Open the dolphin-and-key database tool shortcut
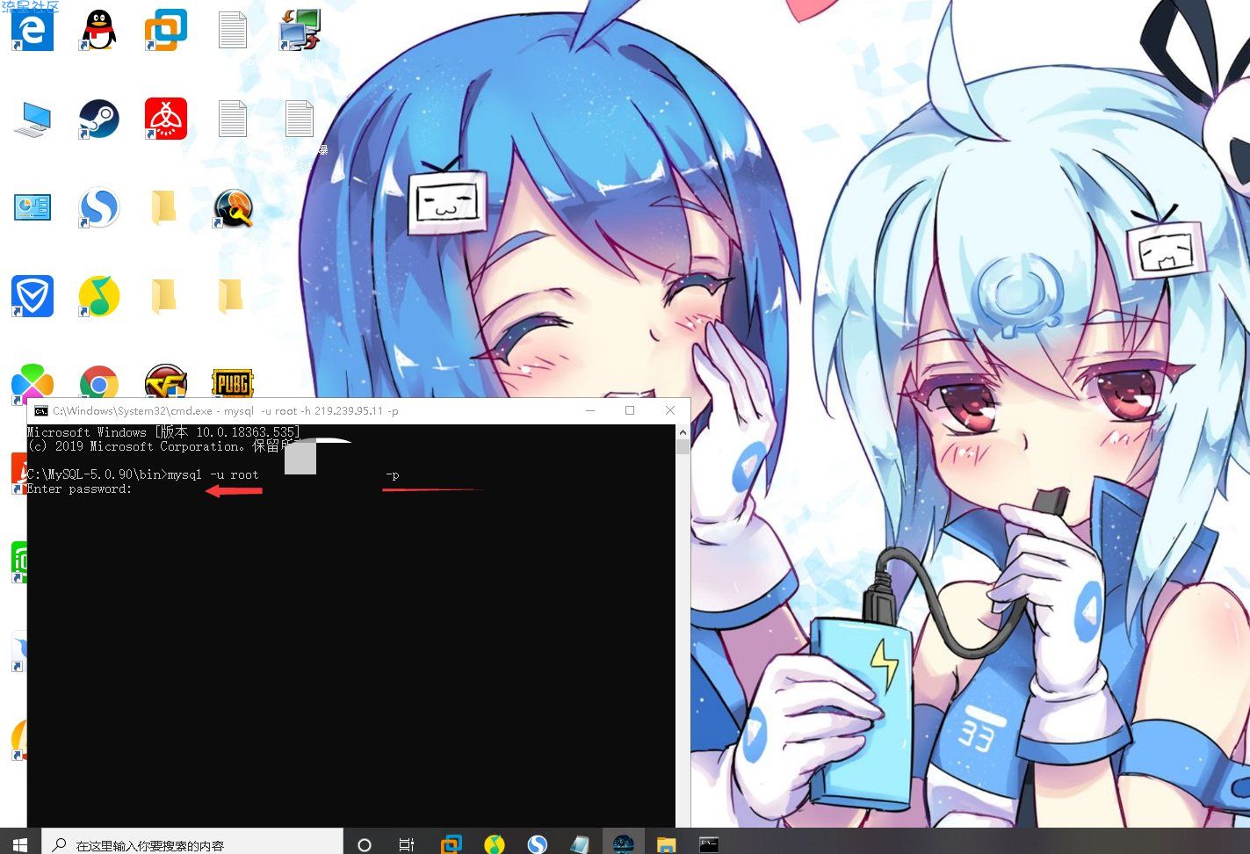This screenshot has height=854, width=1250. (233, 207)
